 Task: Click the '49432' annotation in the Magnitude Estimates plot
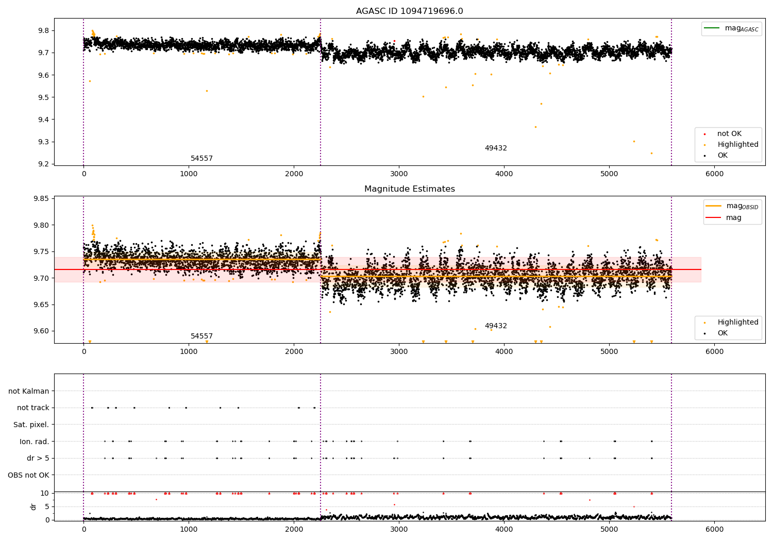[496, 326]
